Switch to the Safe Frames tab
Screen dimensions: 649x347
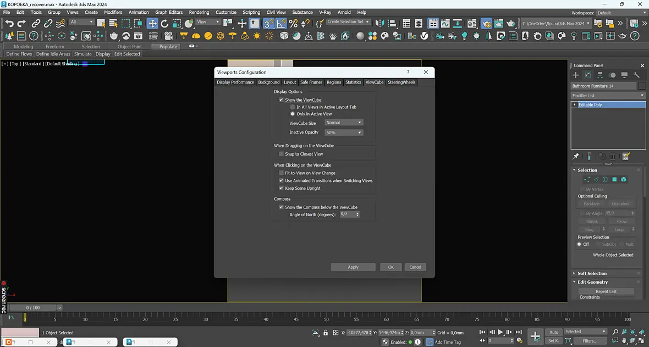pos(311,82)
